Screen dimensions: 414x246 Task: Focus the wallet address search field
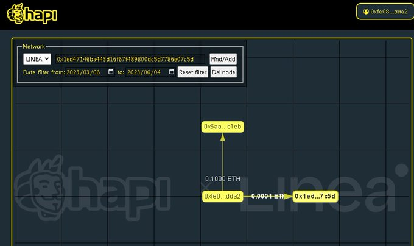coord(130,59)
